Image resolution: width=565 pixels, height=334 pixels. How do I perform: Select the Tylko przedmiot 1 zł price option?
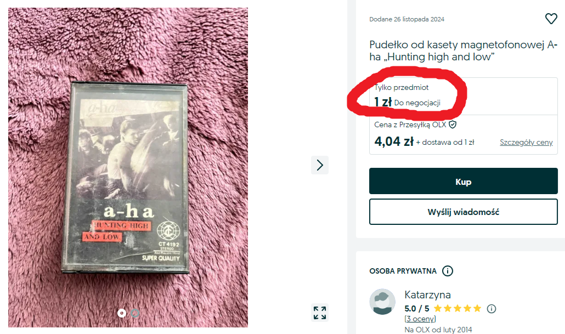click(464, 96)
